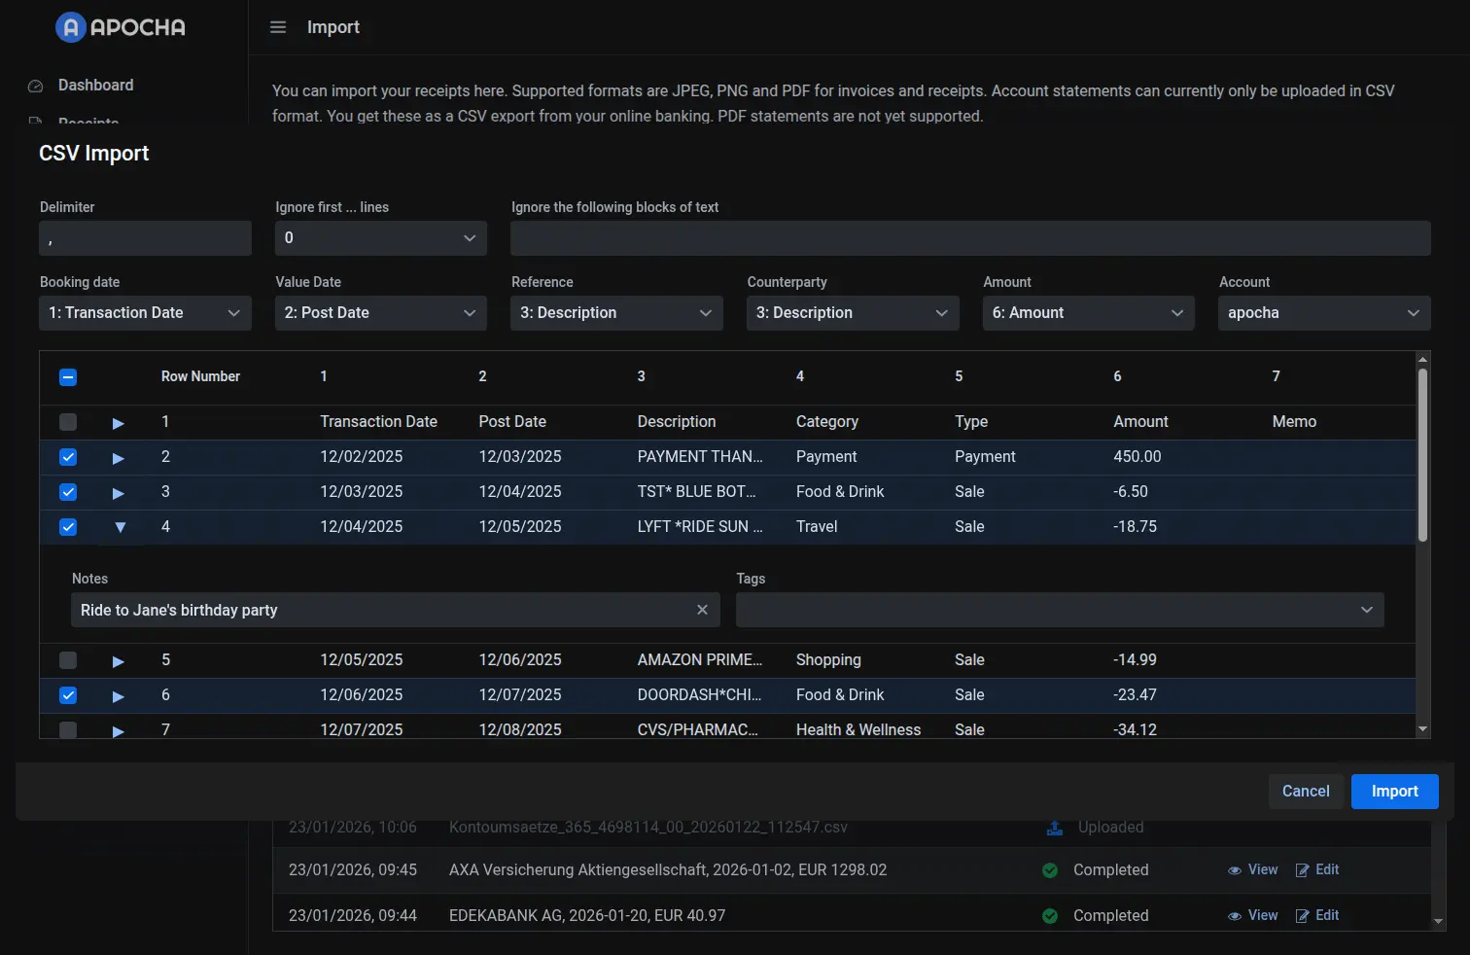Screen dimensions: 1470x955
Task: Collapse expanded row 4 details
Action: point(120,527)
